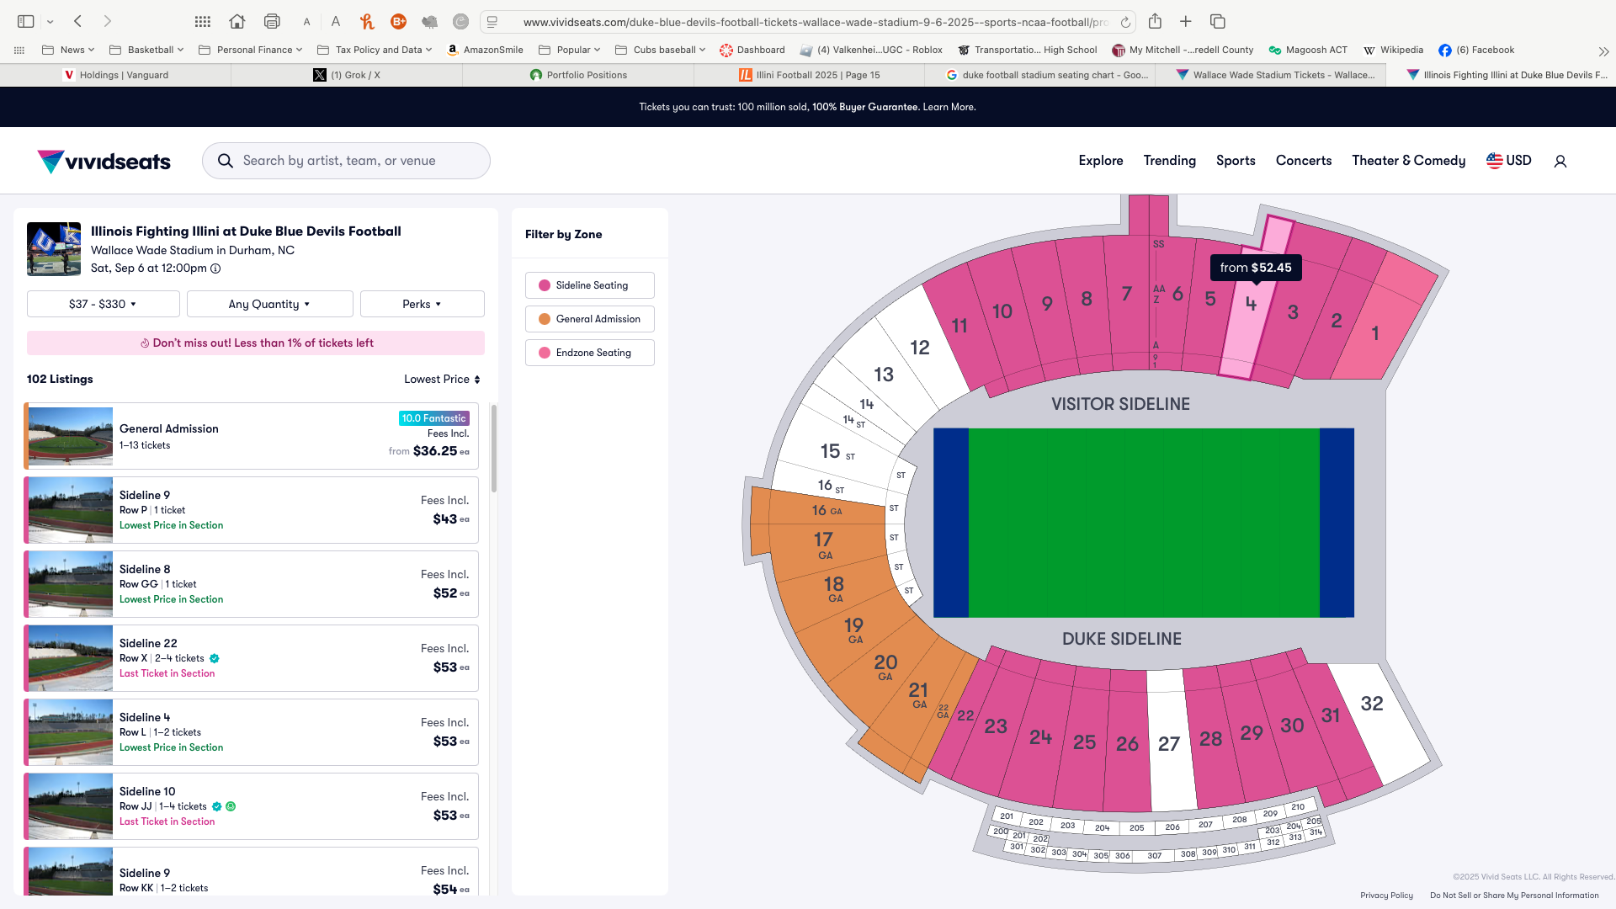Open the user account icon
This screenshot has height=909, width=1616.
tap(1560, 161)
